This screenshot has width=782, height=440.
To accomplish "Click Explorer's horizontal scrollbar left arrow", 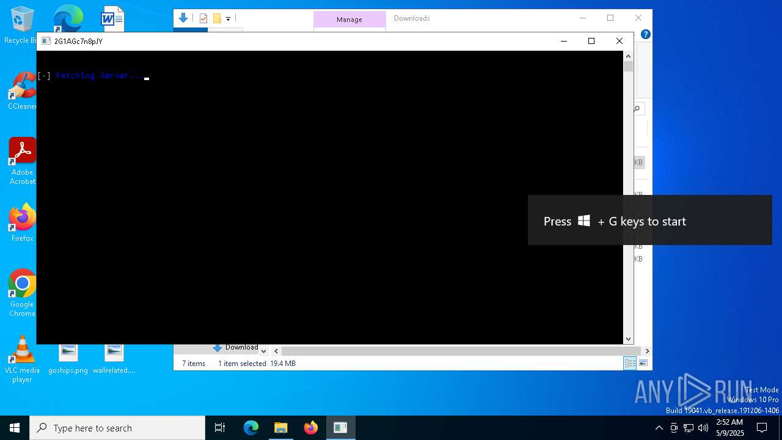I will tap(276, 351).
